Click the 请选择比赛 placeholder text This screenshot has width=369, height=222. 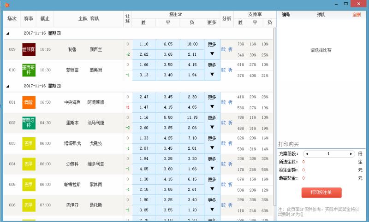pyautogui.click(x=321, y=50)
